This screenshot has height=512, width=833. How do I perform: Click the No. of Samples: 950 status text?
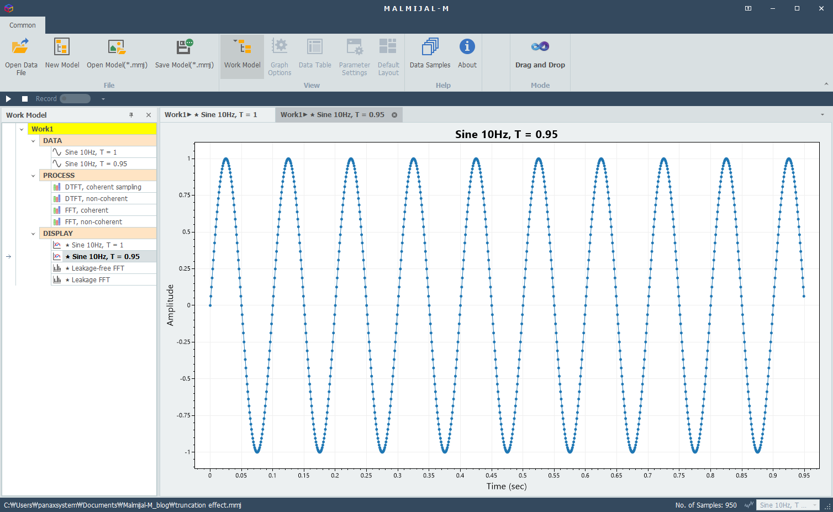pyautogui.click(x=706, y=505)
